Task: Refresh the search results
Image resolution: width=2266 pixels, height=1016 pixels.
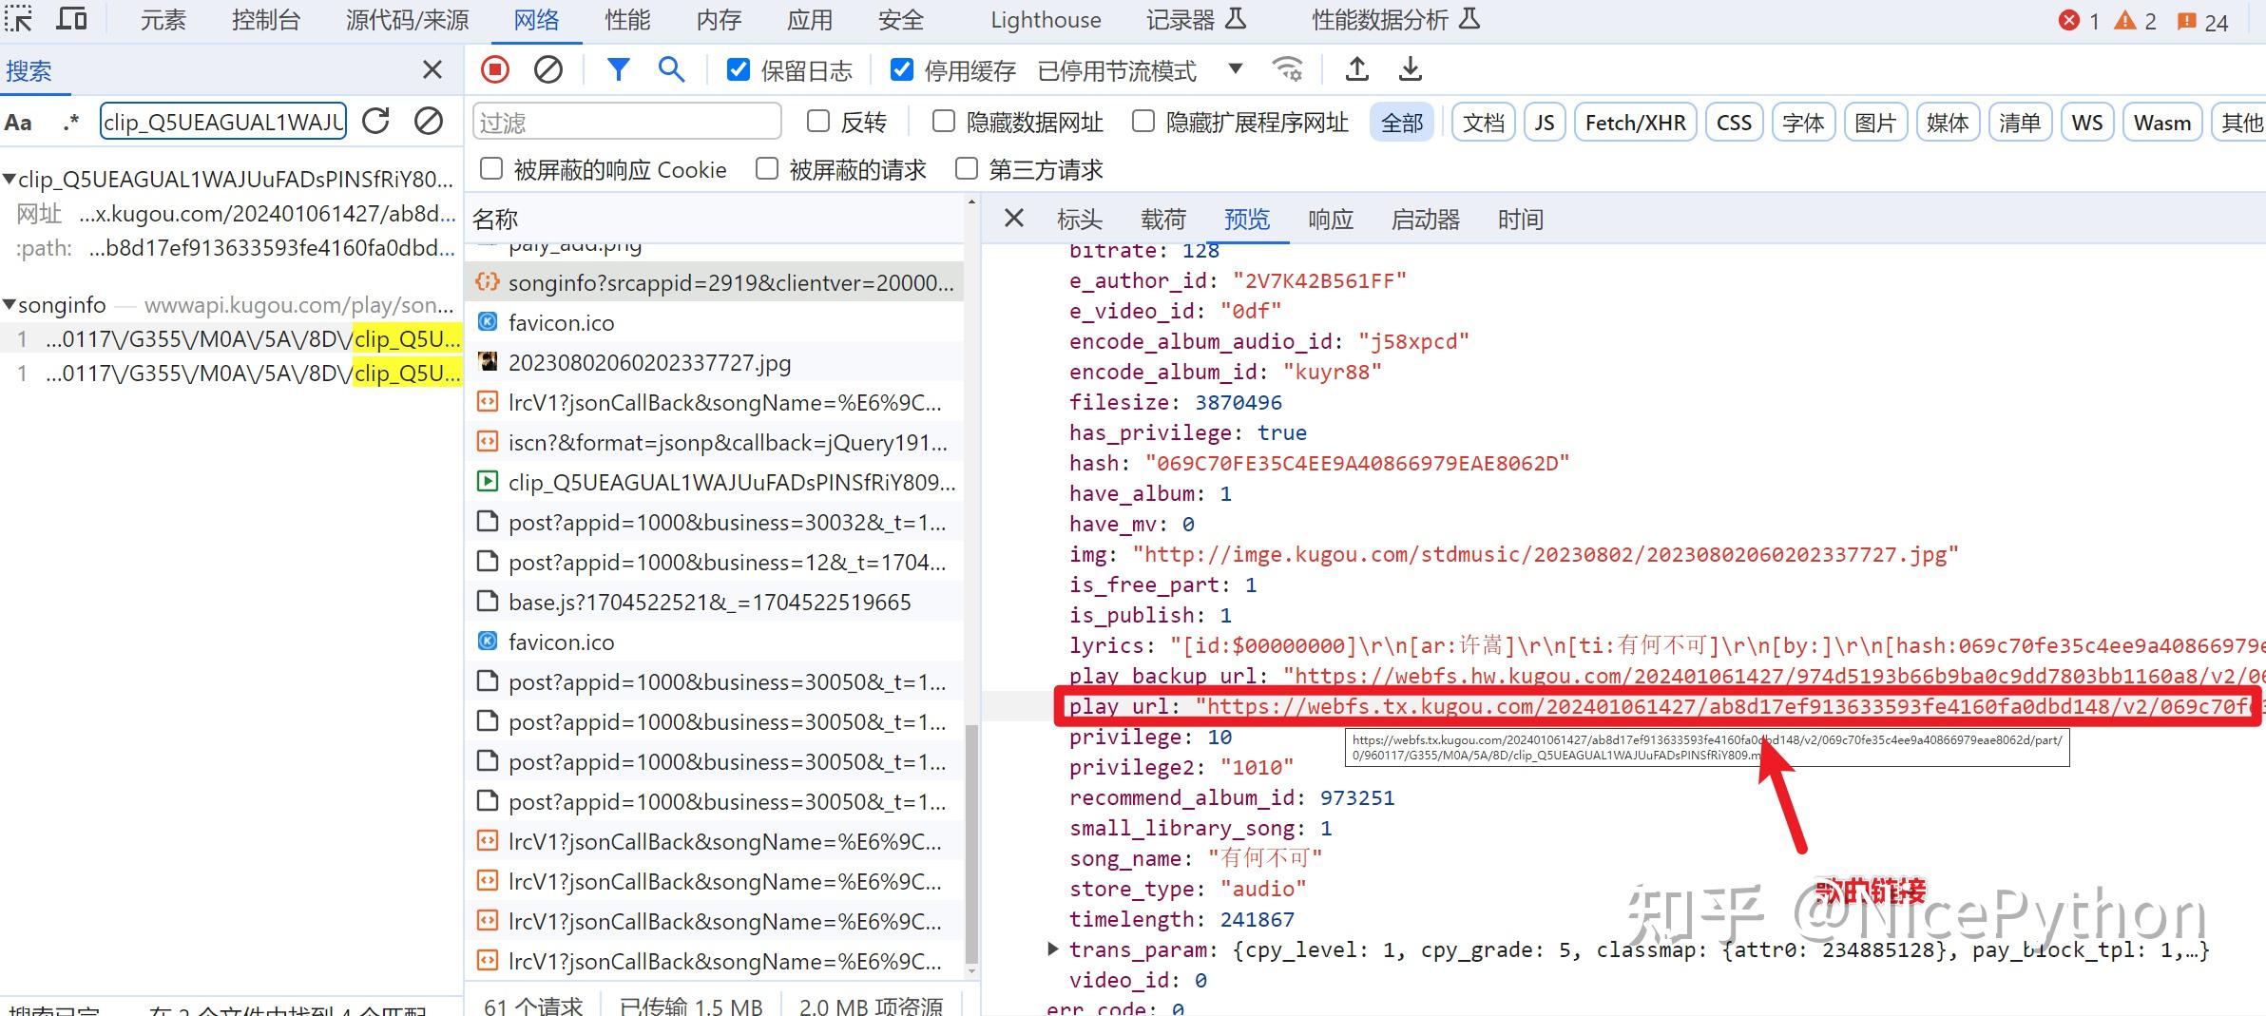Action: tap(376, 121)
